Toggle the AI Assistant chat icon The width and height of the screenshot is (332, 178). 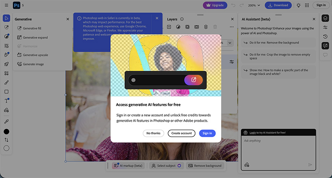pyautogui.click(x=325, y=46)
